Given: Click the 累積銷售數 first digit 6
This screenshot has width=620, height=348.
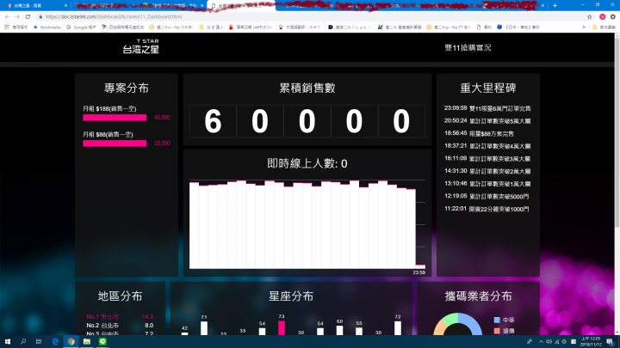Looking at the screenshot, I should point(213,121).
